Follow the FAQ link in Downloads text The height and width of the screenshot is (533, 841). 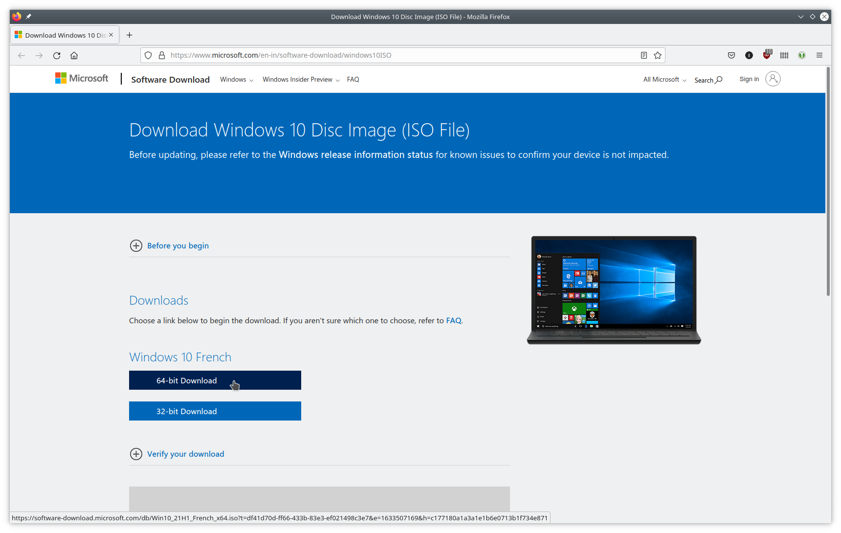pos(454,321)
